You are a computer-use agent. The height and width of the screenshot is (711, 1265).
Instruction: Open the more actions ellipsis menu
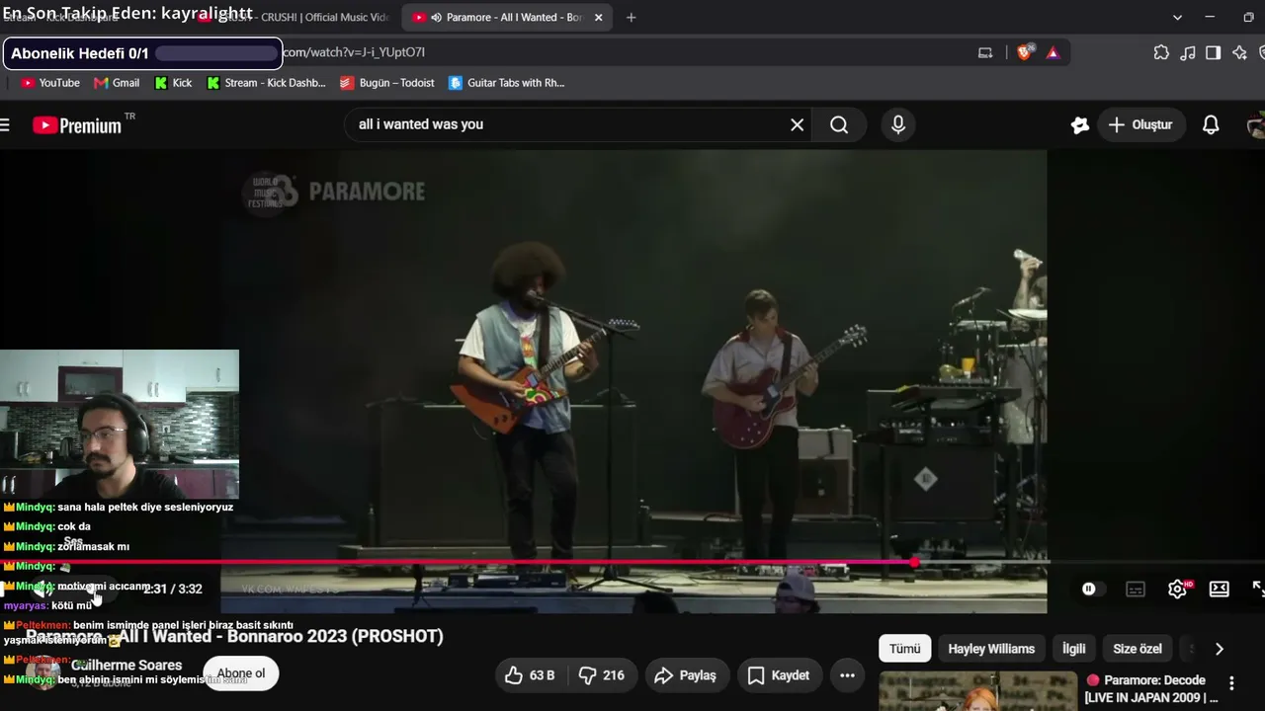coord(847,675)
